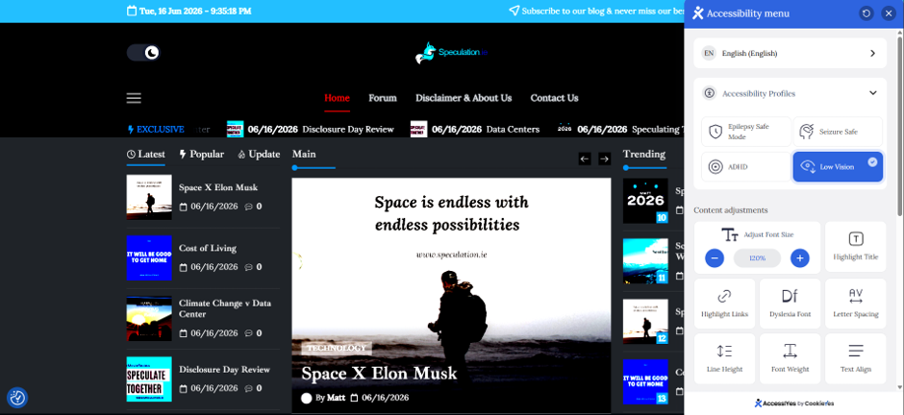Click the Speculation.ie logo

(x=451, y=53)
